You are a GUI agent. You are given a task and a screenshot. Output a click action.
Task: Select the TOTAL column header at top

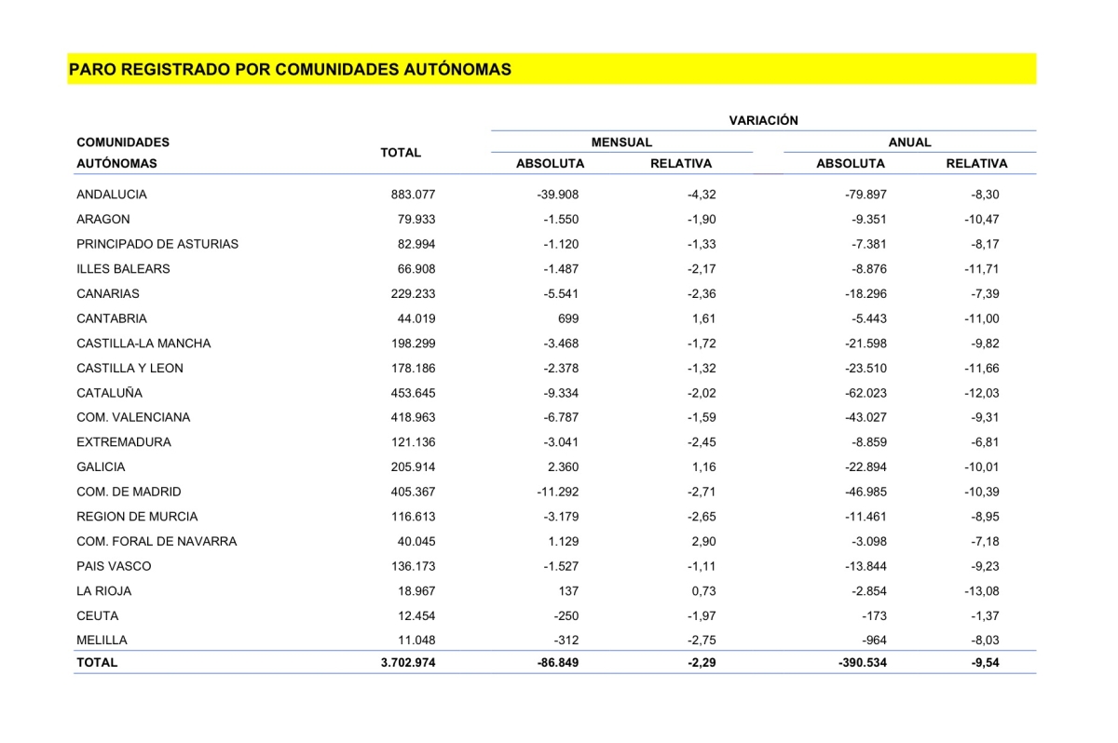pos(401,153)
